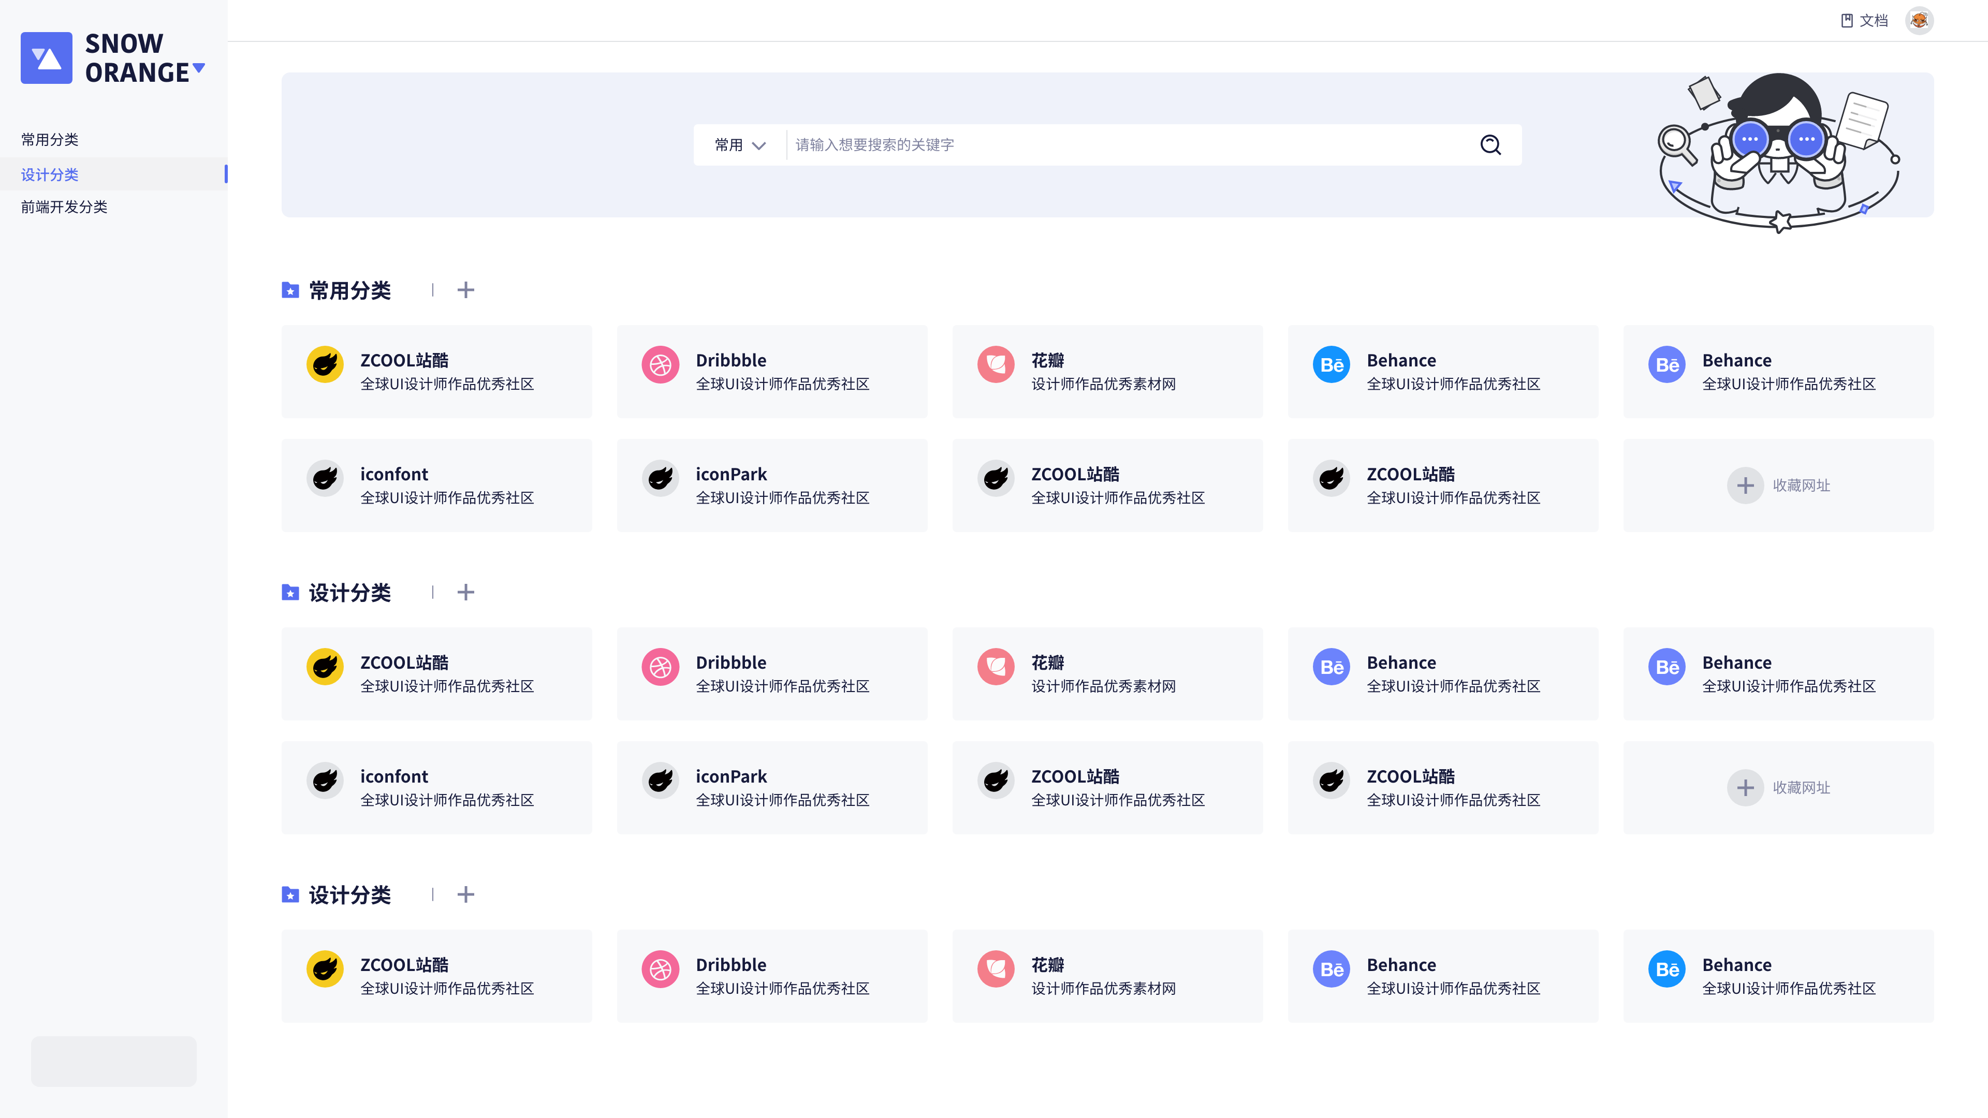The height and width of the screenshot is (1118, 1988).
Task: Open the iconPark card in 常用分类
Action: pyautogui.click(x=772, y=486)
